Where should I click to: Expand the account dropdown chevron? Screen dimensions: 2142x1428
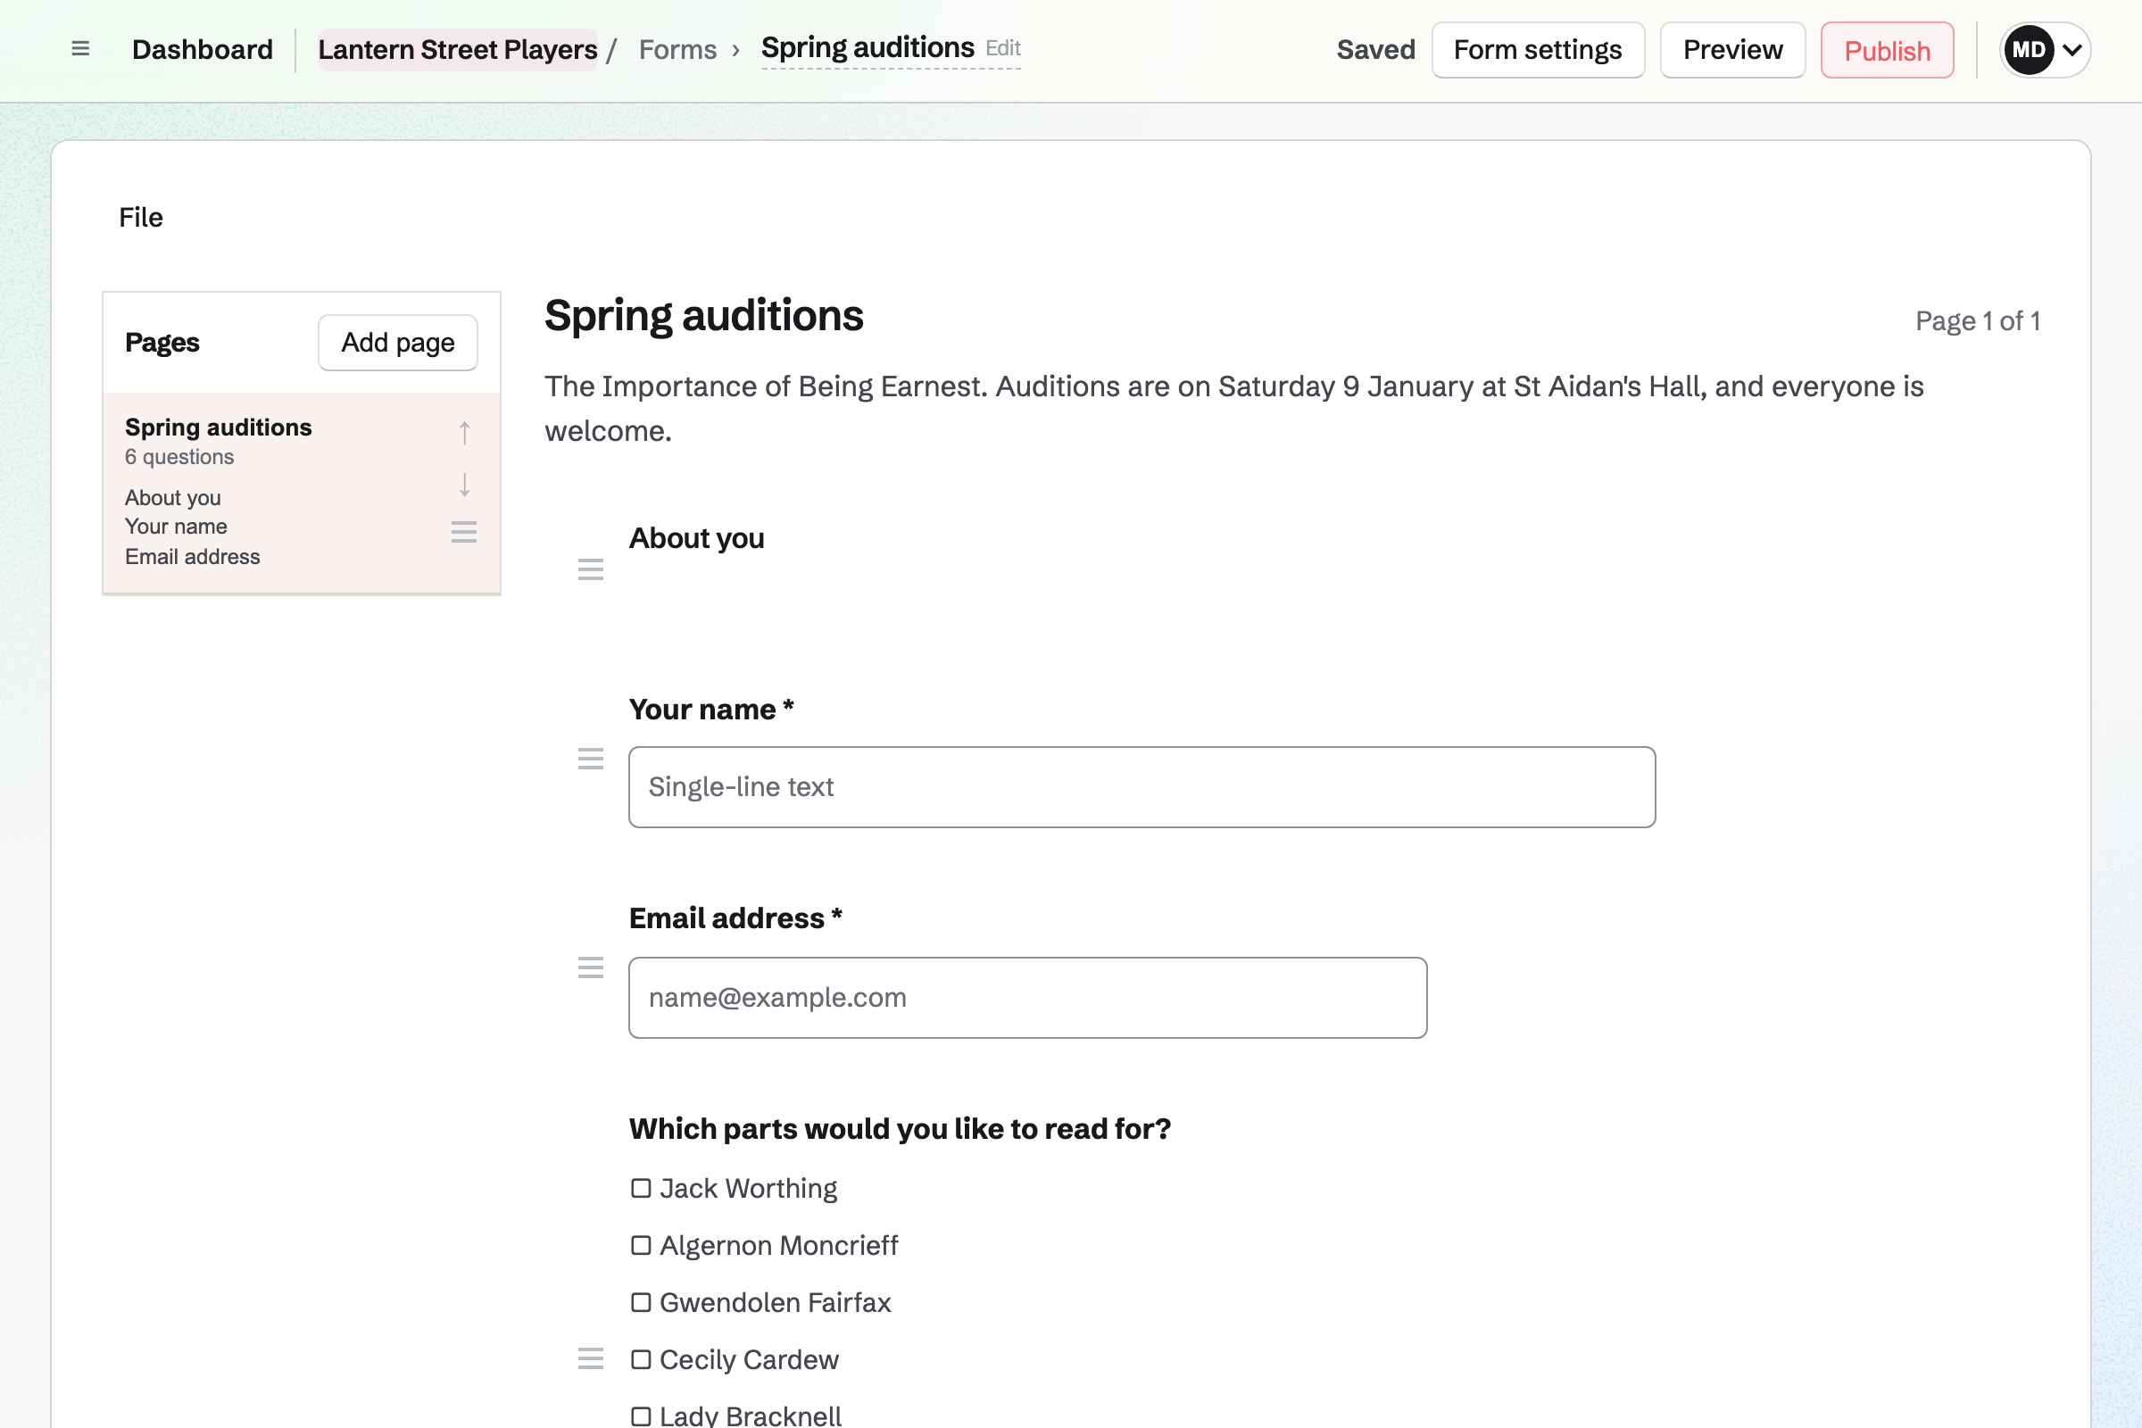[2071, 50]
